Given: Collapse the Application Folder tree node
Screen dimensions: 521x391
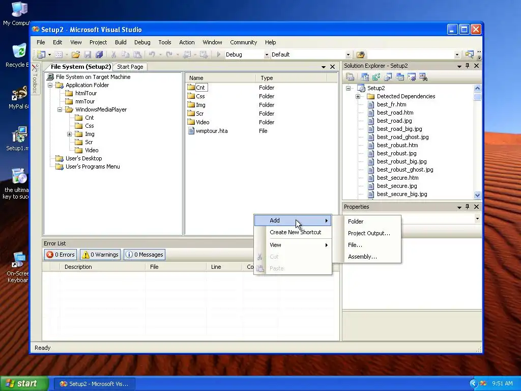Looking at the screenshot, I should 50,85.
